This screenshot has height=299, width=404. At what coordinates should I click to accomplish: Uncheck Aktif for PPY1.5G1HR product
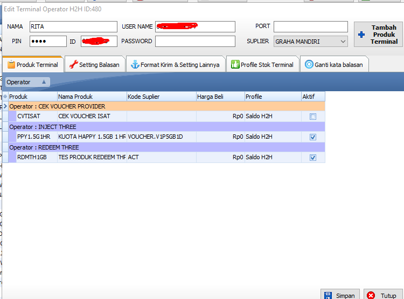(x=313, y=137)
